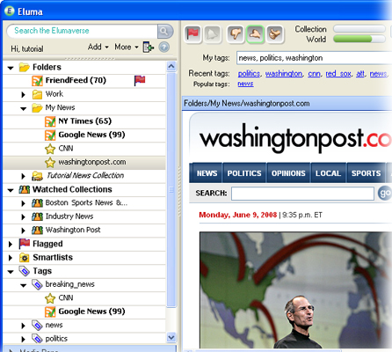Click the Boston Sports News collection icon

point(37,203)
